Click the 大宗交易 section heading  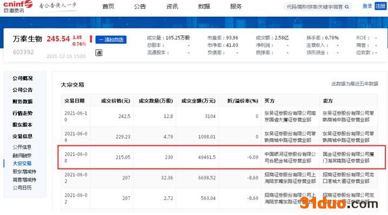pyautogui.click(x=73, y=85)
